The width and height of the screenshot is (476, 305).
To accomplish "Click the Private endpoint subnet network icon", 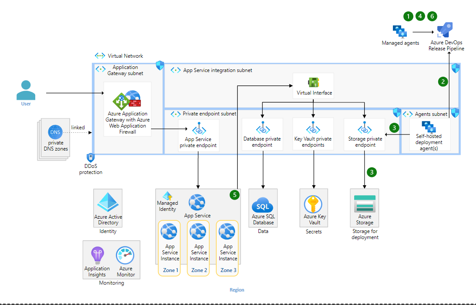I will (175, 114).
